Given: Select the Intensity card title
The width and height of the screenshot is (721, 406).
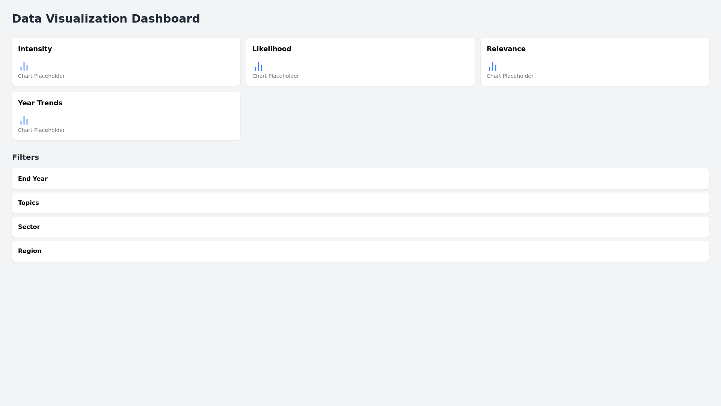Looking at the screenshot, I should pyautogui.click(x=35, y=49).
